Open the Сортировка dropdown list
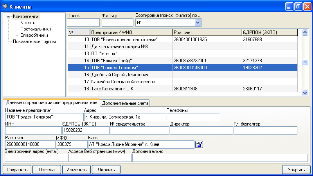This screenshot has width=313, height=176. pos(198,23)
